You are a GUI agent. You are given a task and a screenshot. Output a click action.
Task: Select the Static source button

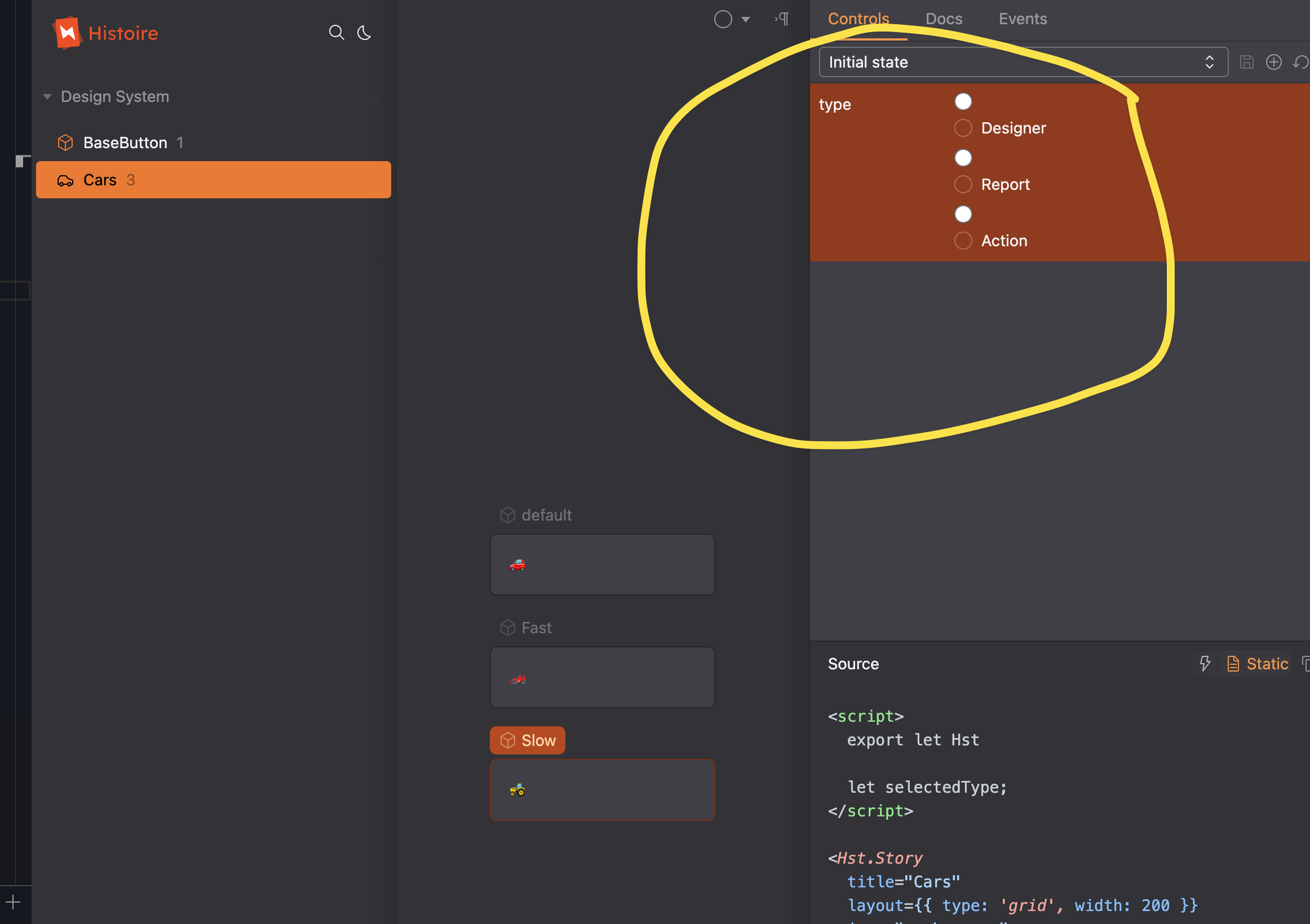coord(1258,663)
